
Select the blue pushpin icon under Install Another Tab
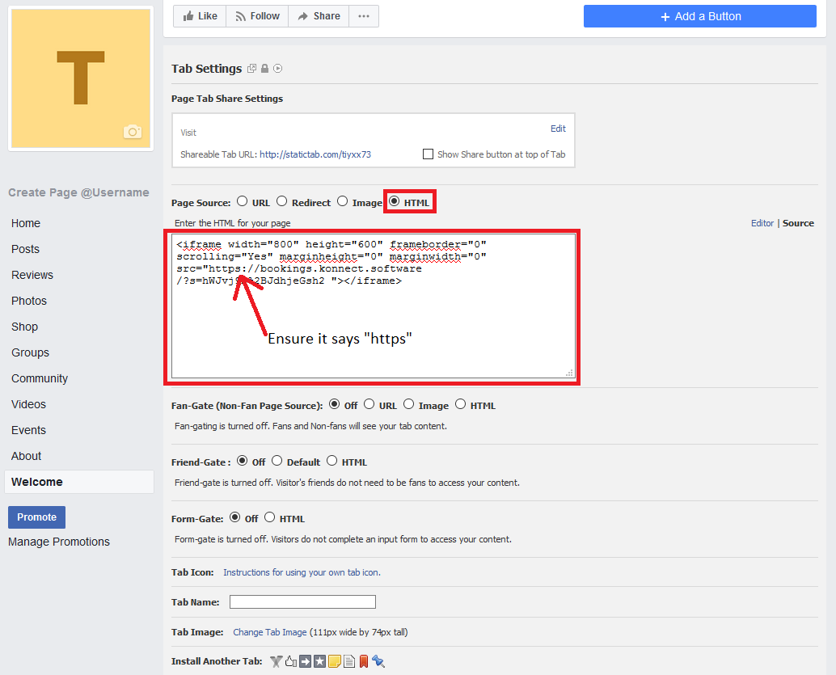click(x=378, y=660)
